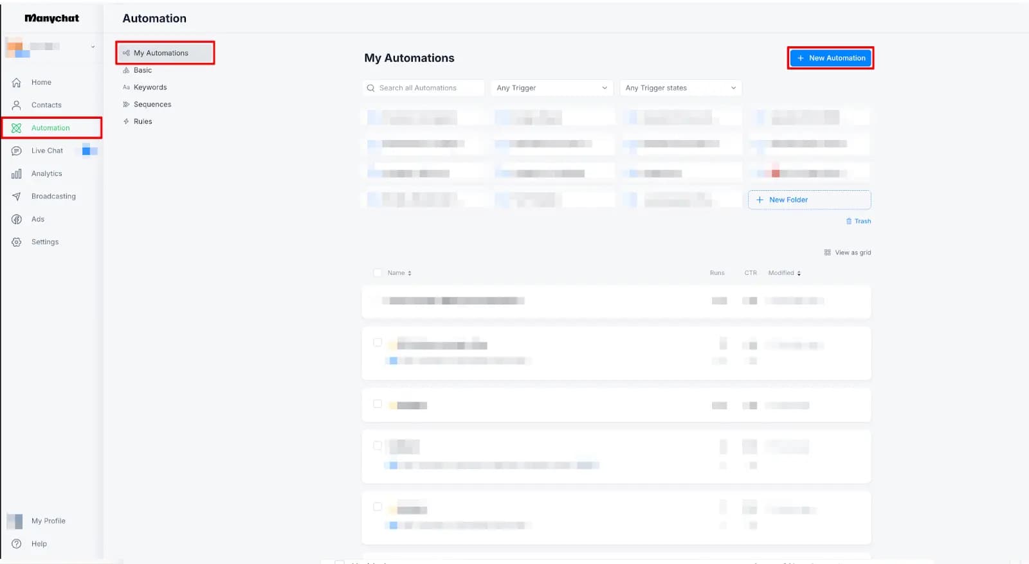Open Rules list
Image resolution: width=1029 pixels, height=564 pixels.
coord(143,121)
